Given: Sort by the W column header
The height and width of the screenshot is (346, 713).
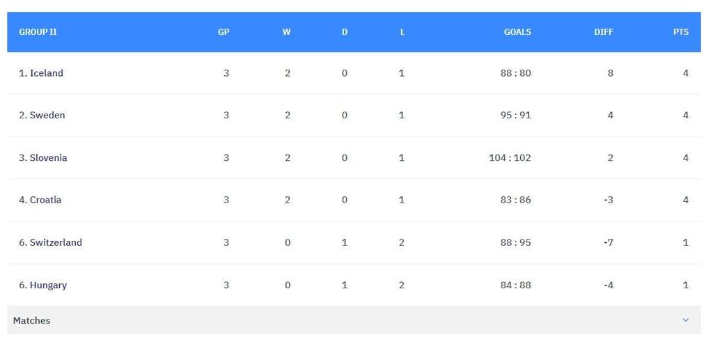Looking at the screenshot, I should [287, 32].
